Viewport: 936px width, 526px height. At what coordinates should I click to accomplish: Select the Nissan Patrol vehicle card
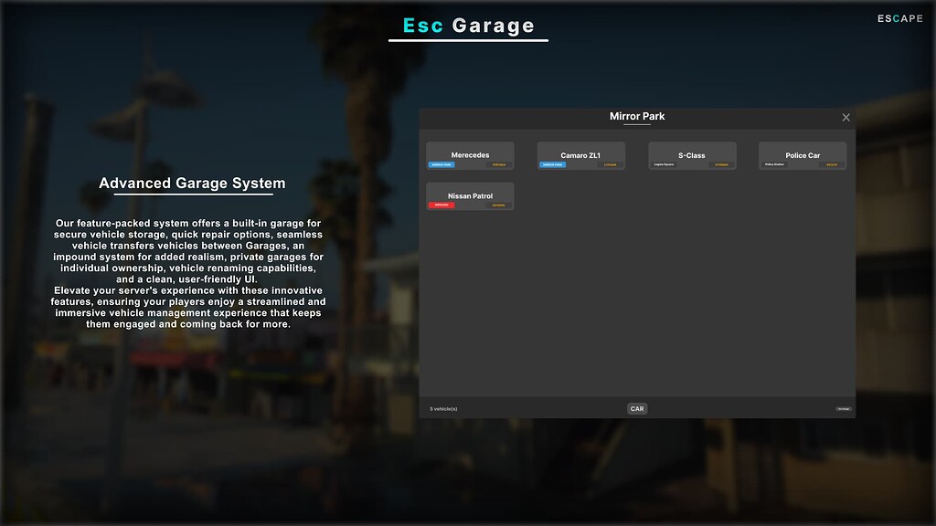tap(469, 195)
